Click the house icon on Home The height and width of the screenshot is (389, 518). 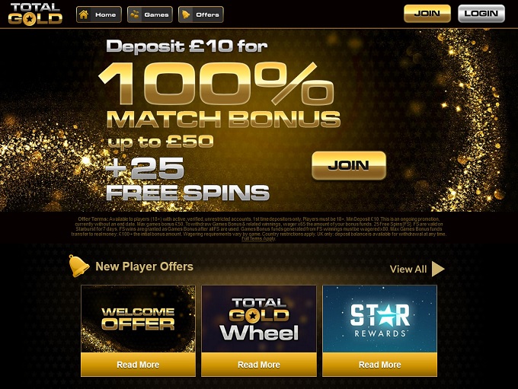pyautogui.click(x=85, y=14)
